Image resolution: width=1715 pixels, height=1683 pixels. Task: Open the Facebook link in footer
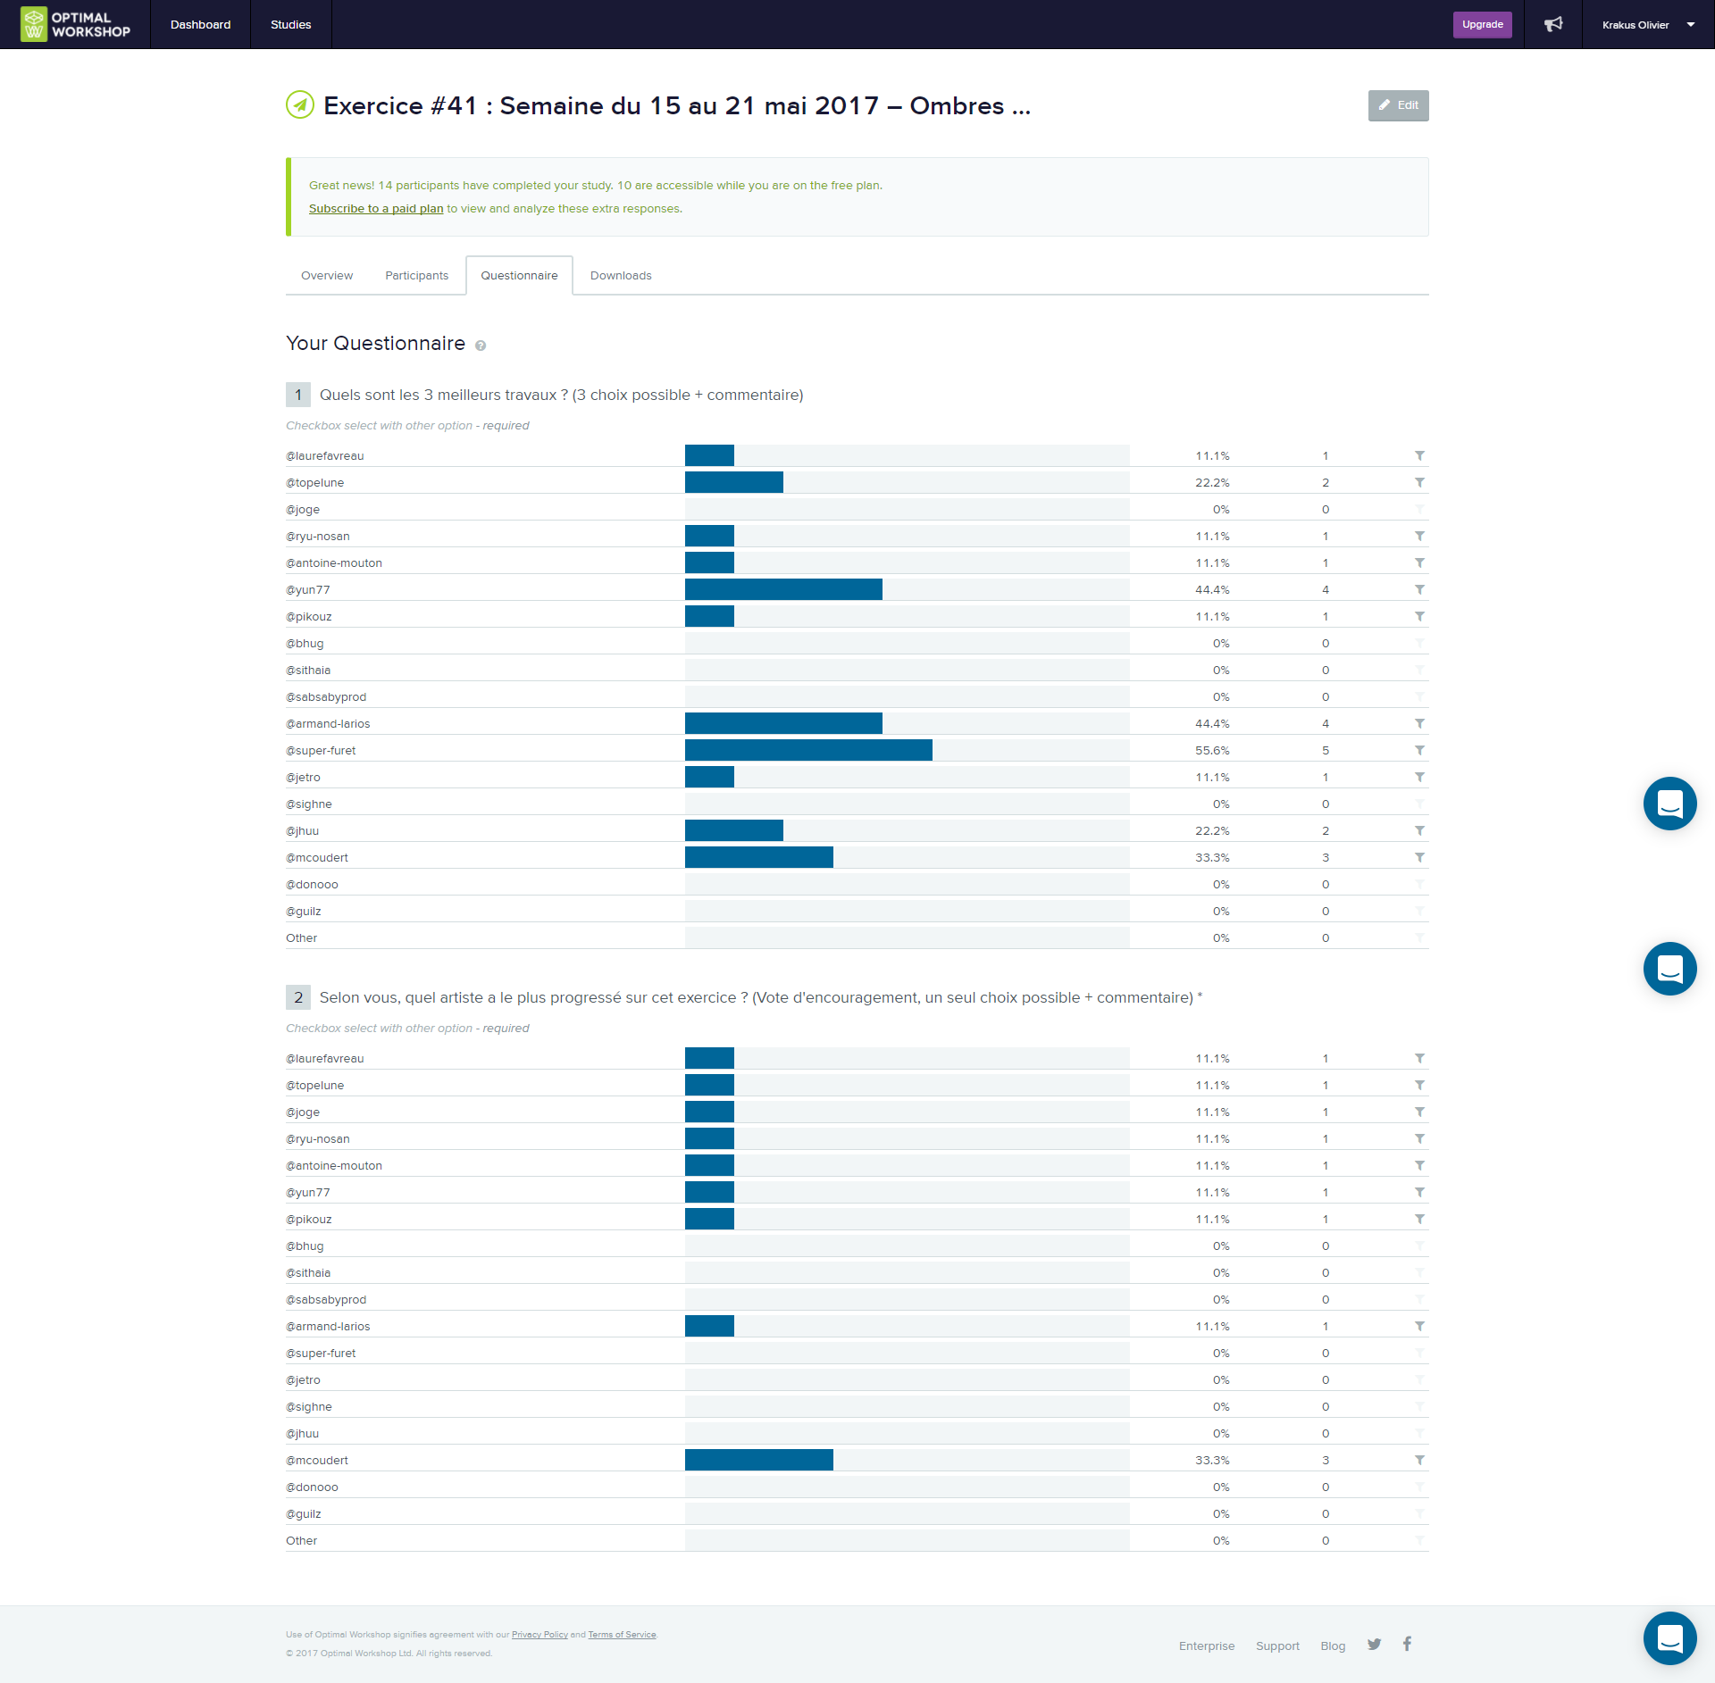coord(1407,1644)
